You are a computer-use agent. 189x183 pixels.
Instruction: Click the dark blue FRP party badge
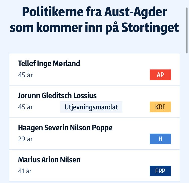click(x=160, y=171)
